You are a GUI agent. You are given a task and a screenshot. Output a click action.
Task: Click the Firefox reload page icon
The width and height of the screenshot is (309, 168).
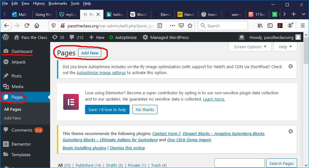tap(27, 26)
